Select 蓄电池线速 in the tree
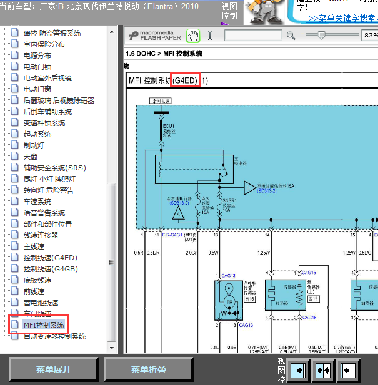Image resolution: width=378 pixels, height=385 pixels. 41,303
